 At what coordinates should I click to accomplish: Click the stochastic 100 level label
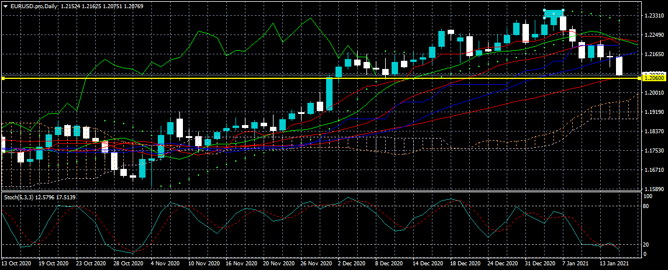click(x=648, y=197)
